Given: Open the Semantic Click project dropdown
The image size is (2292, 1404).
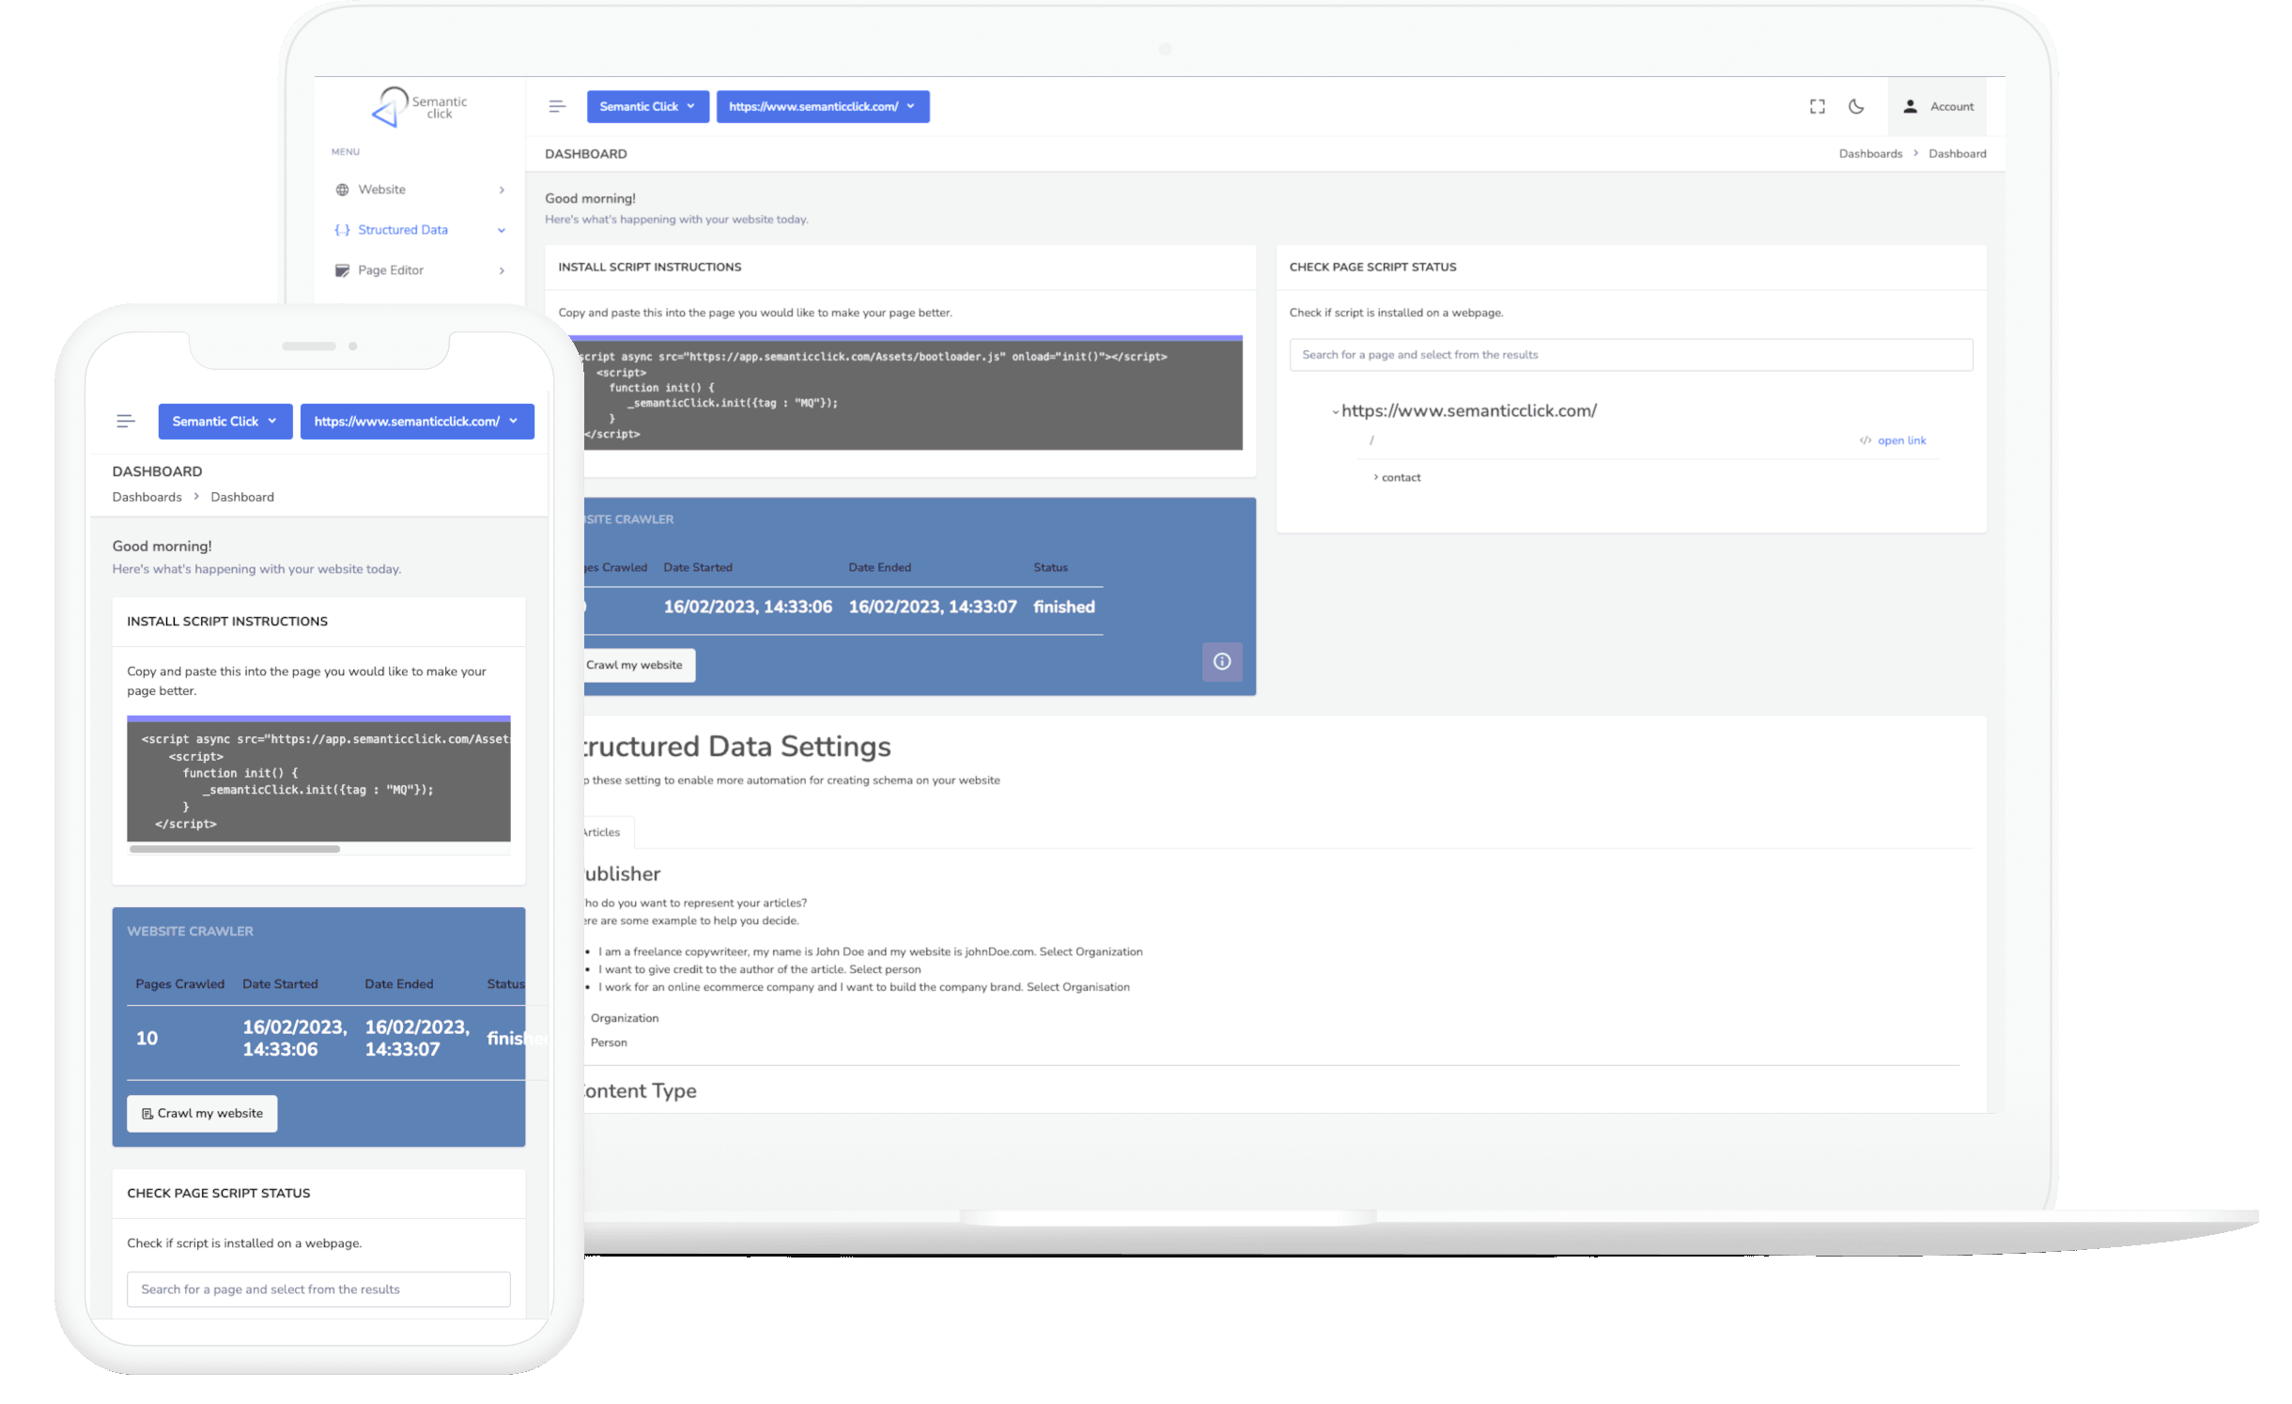Looking at the screenshot, I should (647, 106).
